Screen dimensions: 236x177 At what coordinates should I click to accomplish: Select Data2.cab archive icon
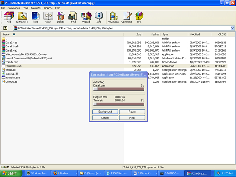3,43
